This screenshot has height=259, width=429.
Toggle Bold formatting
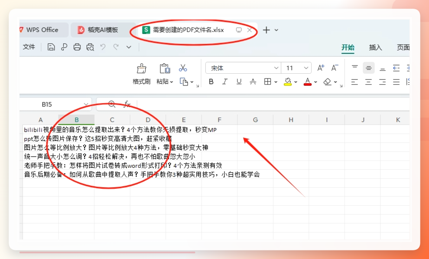211,82
